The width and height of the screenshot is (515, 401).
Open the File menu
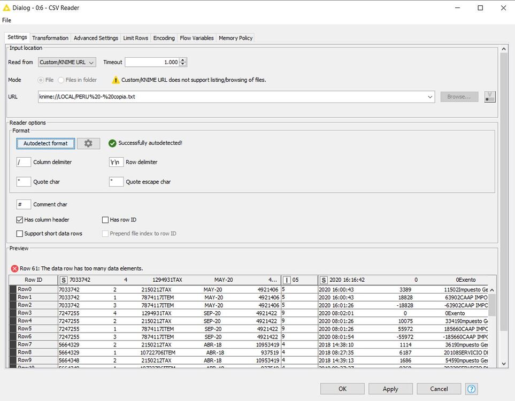(6, 20)
